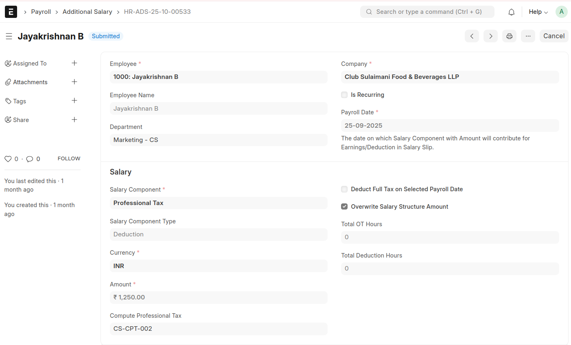Like this document with heart icon

(x=8, y=159)
